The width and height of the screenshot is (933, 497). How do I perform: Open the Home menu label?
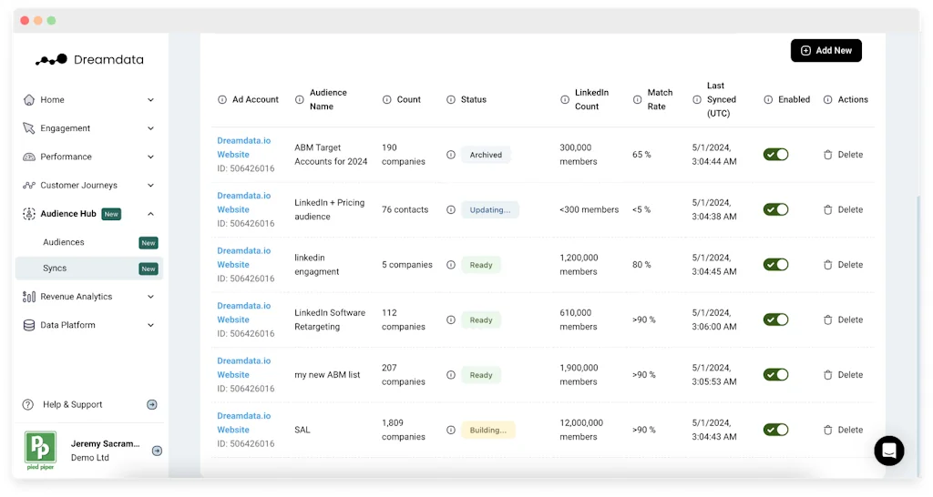(52, 100)
